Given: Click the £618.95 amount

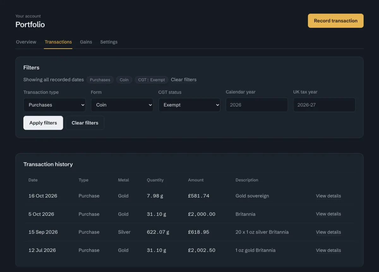Looking at the screenshot, I should pyautogui.click(x=199, y=232).
